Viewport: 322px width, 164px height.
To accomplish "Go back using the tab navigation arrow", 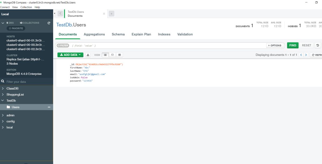I will (x=60, y=13).
